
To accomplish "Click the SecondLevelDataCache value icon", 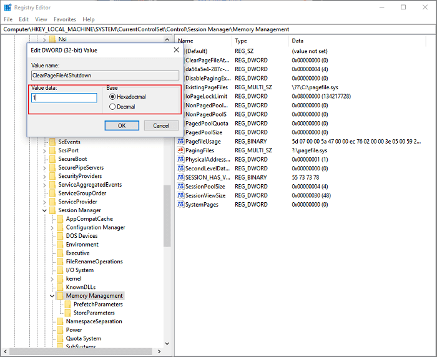I will (x=180, y=169).
